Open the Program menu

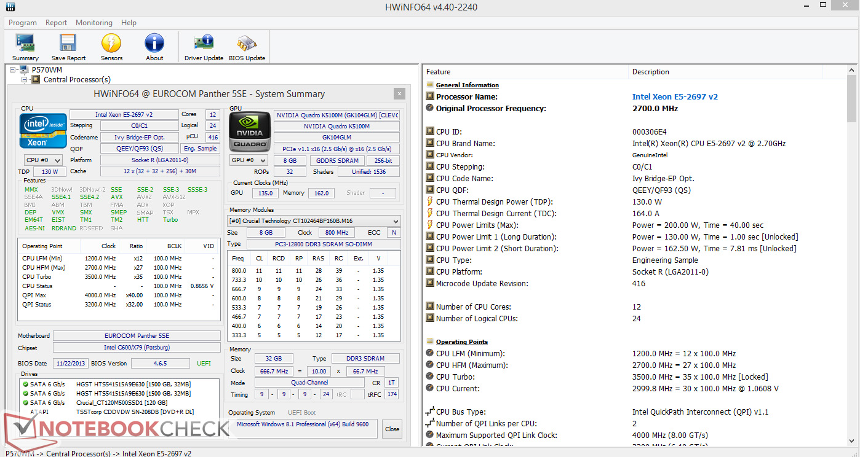(x=23, y=23)
